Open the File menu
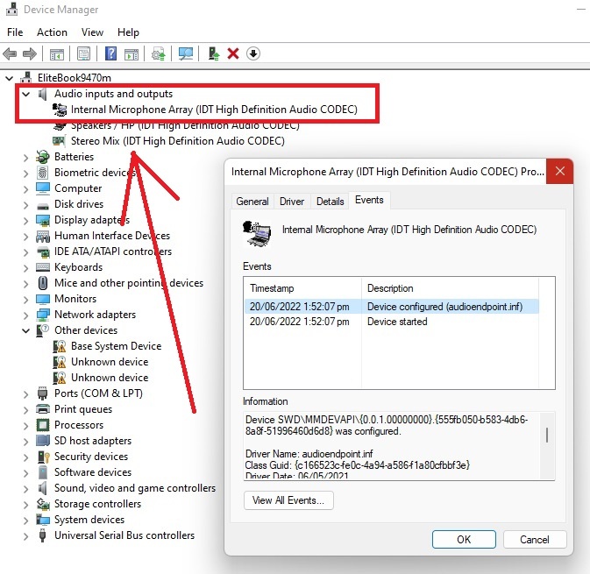 tap(15, 32)
